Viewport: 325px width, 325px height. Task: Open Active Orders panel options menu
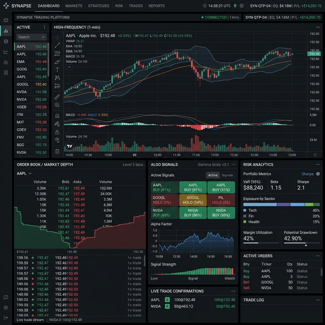pos(318,256)
